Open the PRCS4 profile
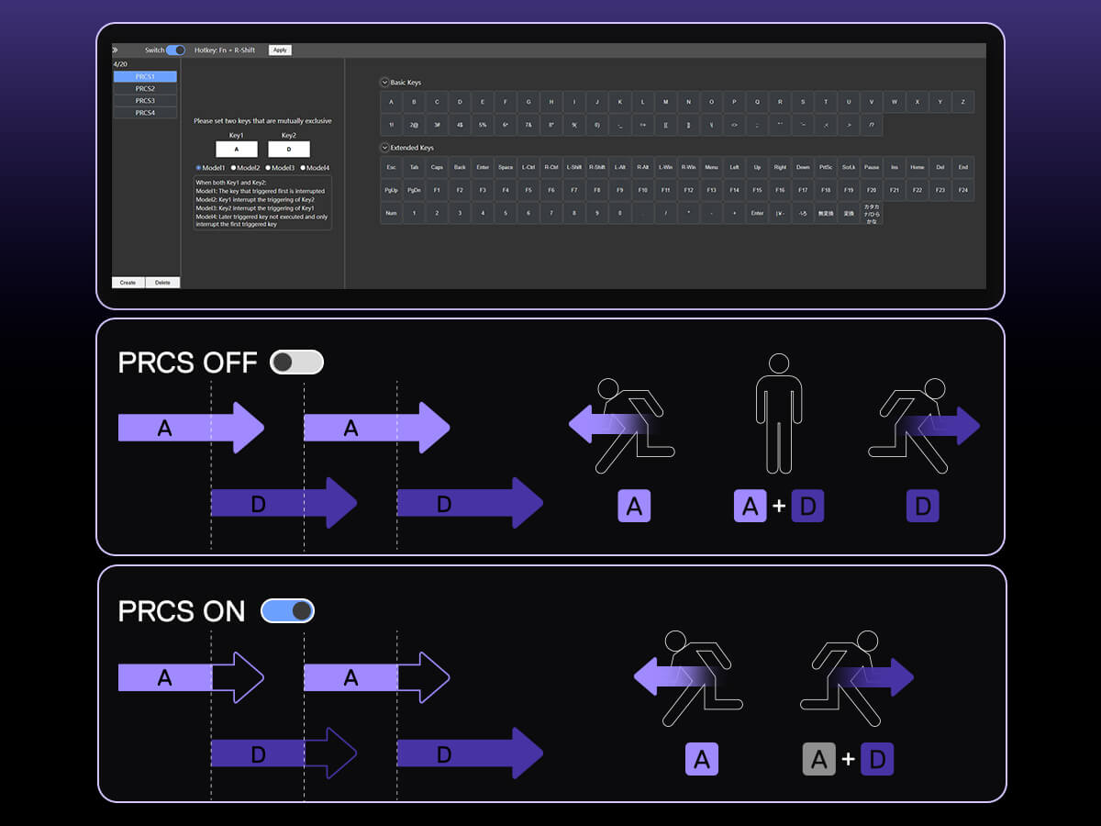 pyautogui.click(x=145, y=112)
